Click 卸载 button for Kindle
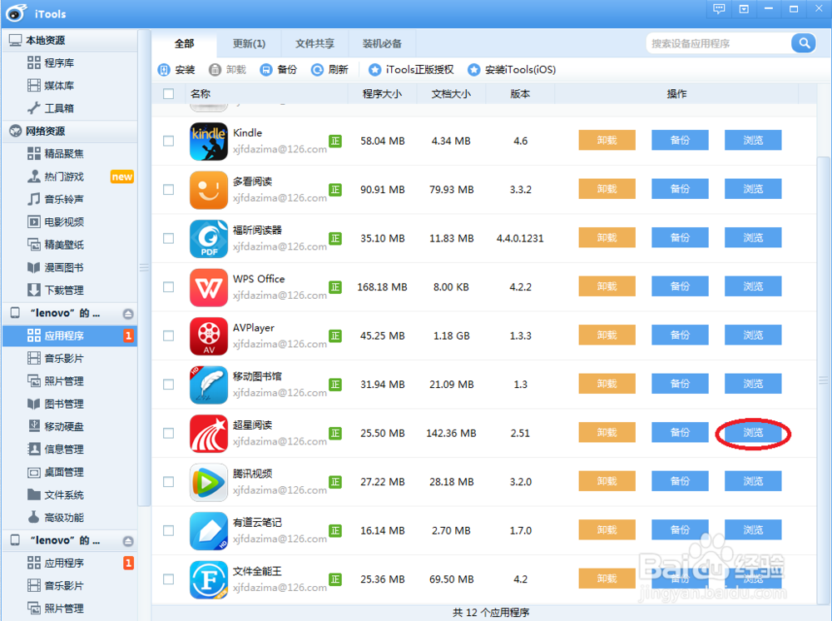 (607, 140)
